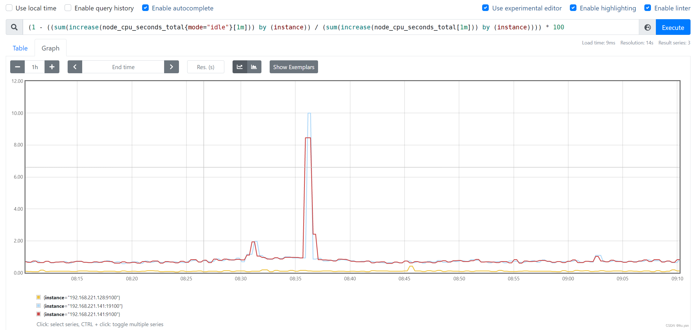Viewport: 693px width, 330px height.
Task: Open the Table tab
Action: point(20,48)
